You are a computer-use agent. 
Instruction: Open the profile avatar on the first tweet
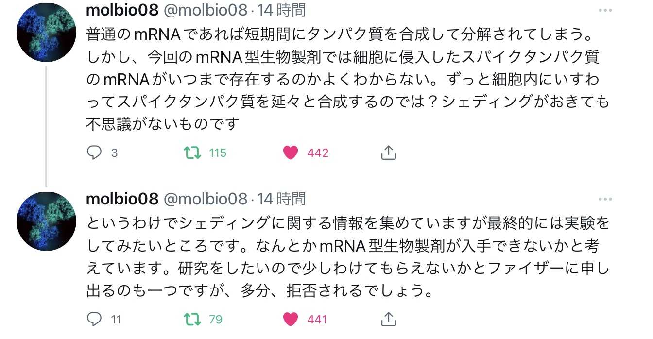46,33
